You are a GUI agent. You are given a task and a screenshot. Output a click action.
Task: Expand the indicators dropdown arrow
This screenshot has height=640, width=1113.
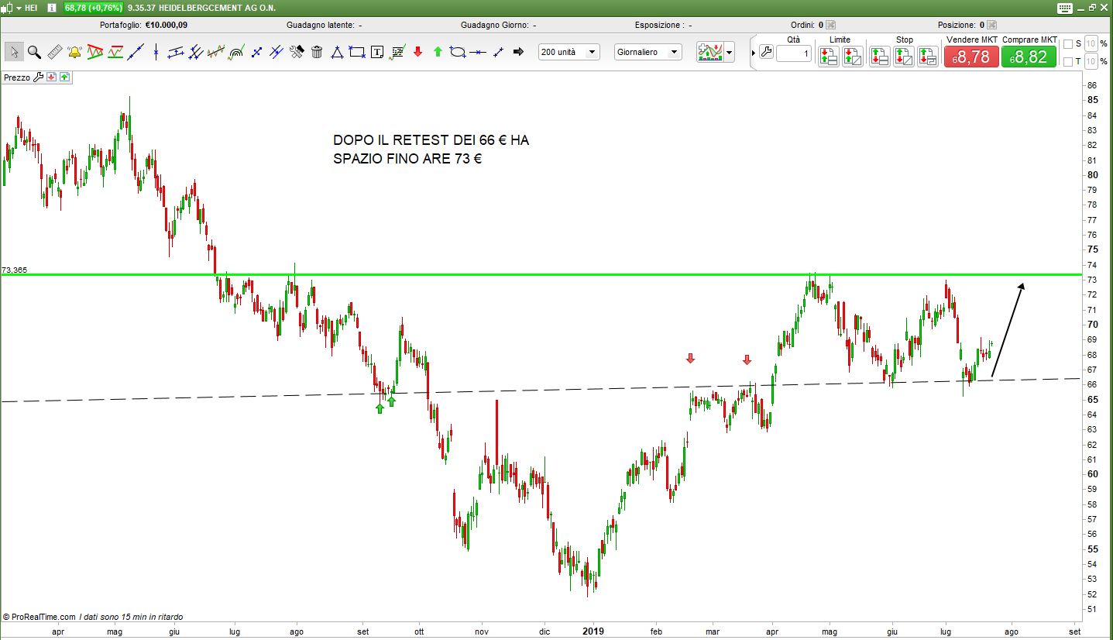(x=729, y=53)
